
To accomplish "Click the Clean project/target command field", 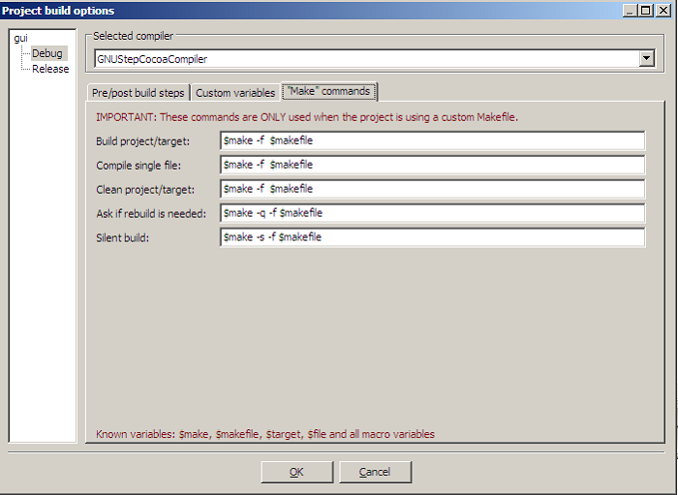I will (432, 189).
